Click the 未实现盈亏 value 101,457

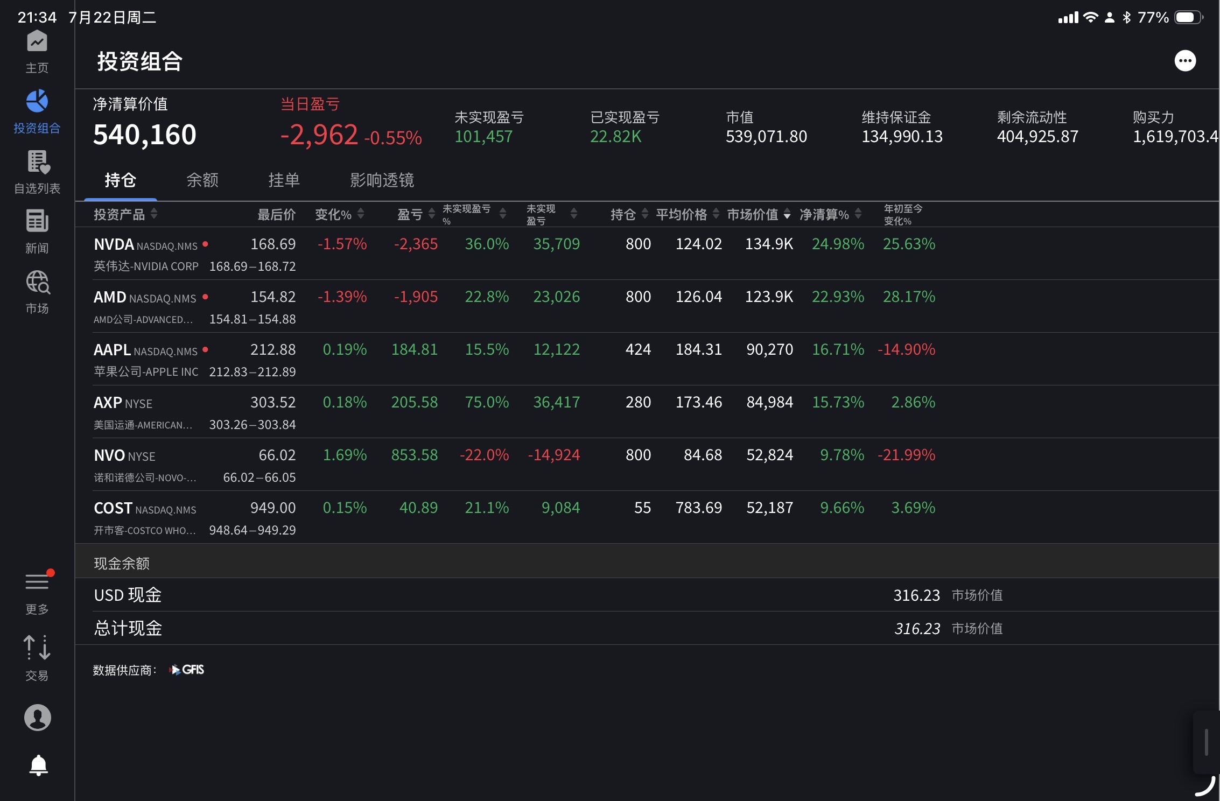click(483, 137)
